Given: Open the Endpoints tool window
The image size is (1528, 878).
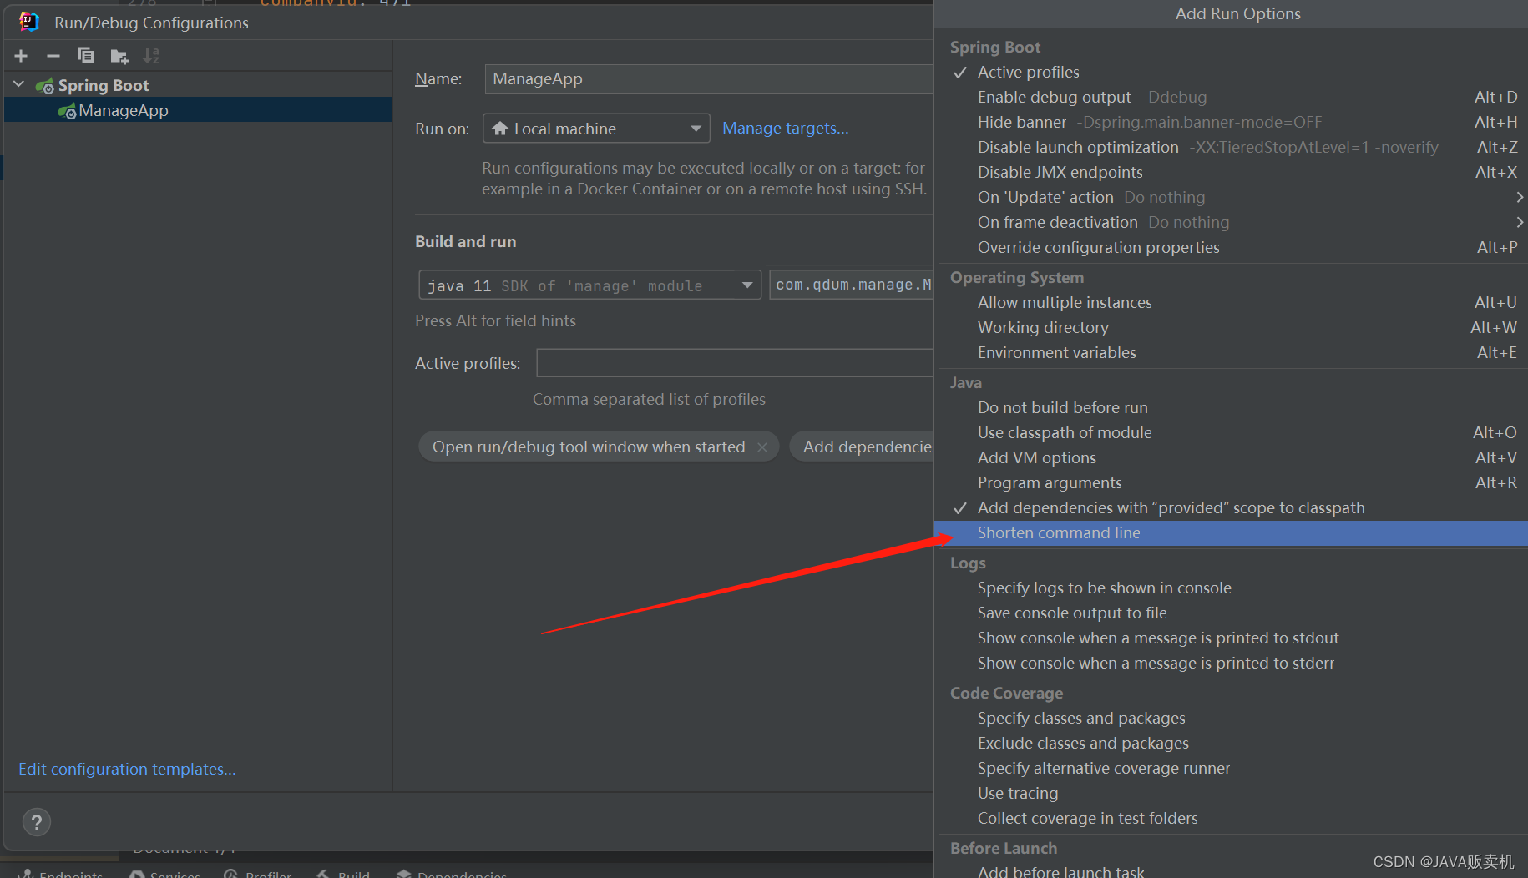Looking at the screenshot, I should point(62,873).
